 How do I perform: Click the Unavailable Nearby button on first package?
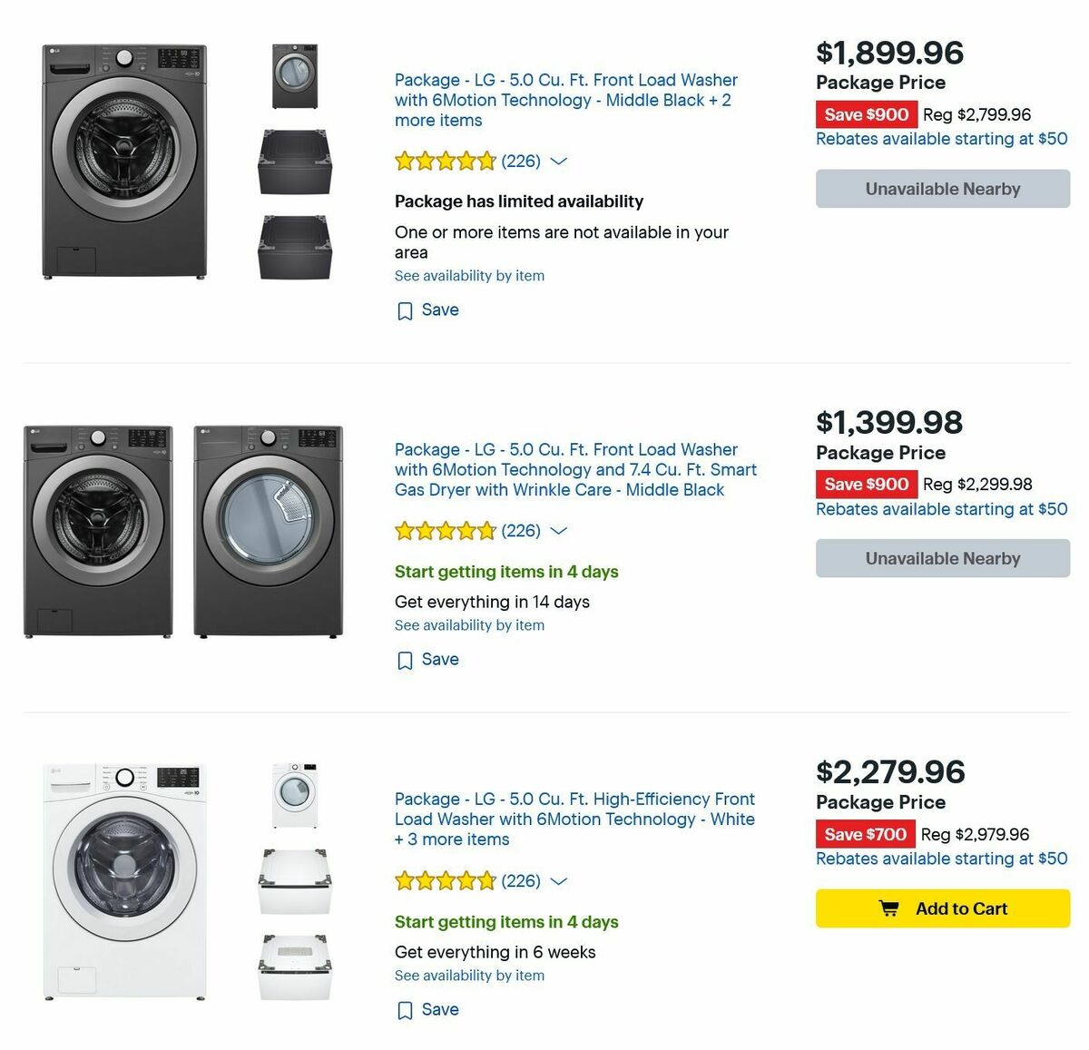pyautogui.click(x=942, y=189)
